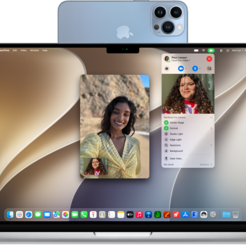Open Calendar from the Dock
The image size is (246, 246).
pyautogui.click(x=93, y=215)
